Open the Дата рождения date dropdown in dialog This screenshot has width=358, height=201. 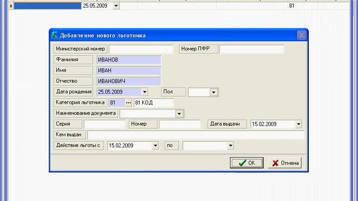coord(144,92)
